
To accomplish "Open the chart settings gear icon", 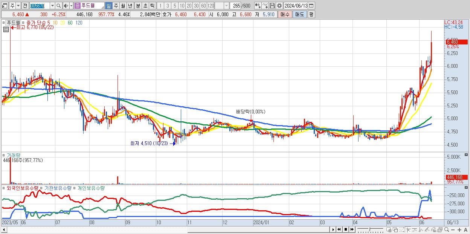I will (279, 6).
